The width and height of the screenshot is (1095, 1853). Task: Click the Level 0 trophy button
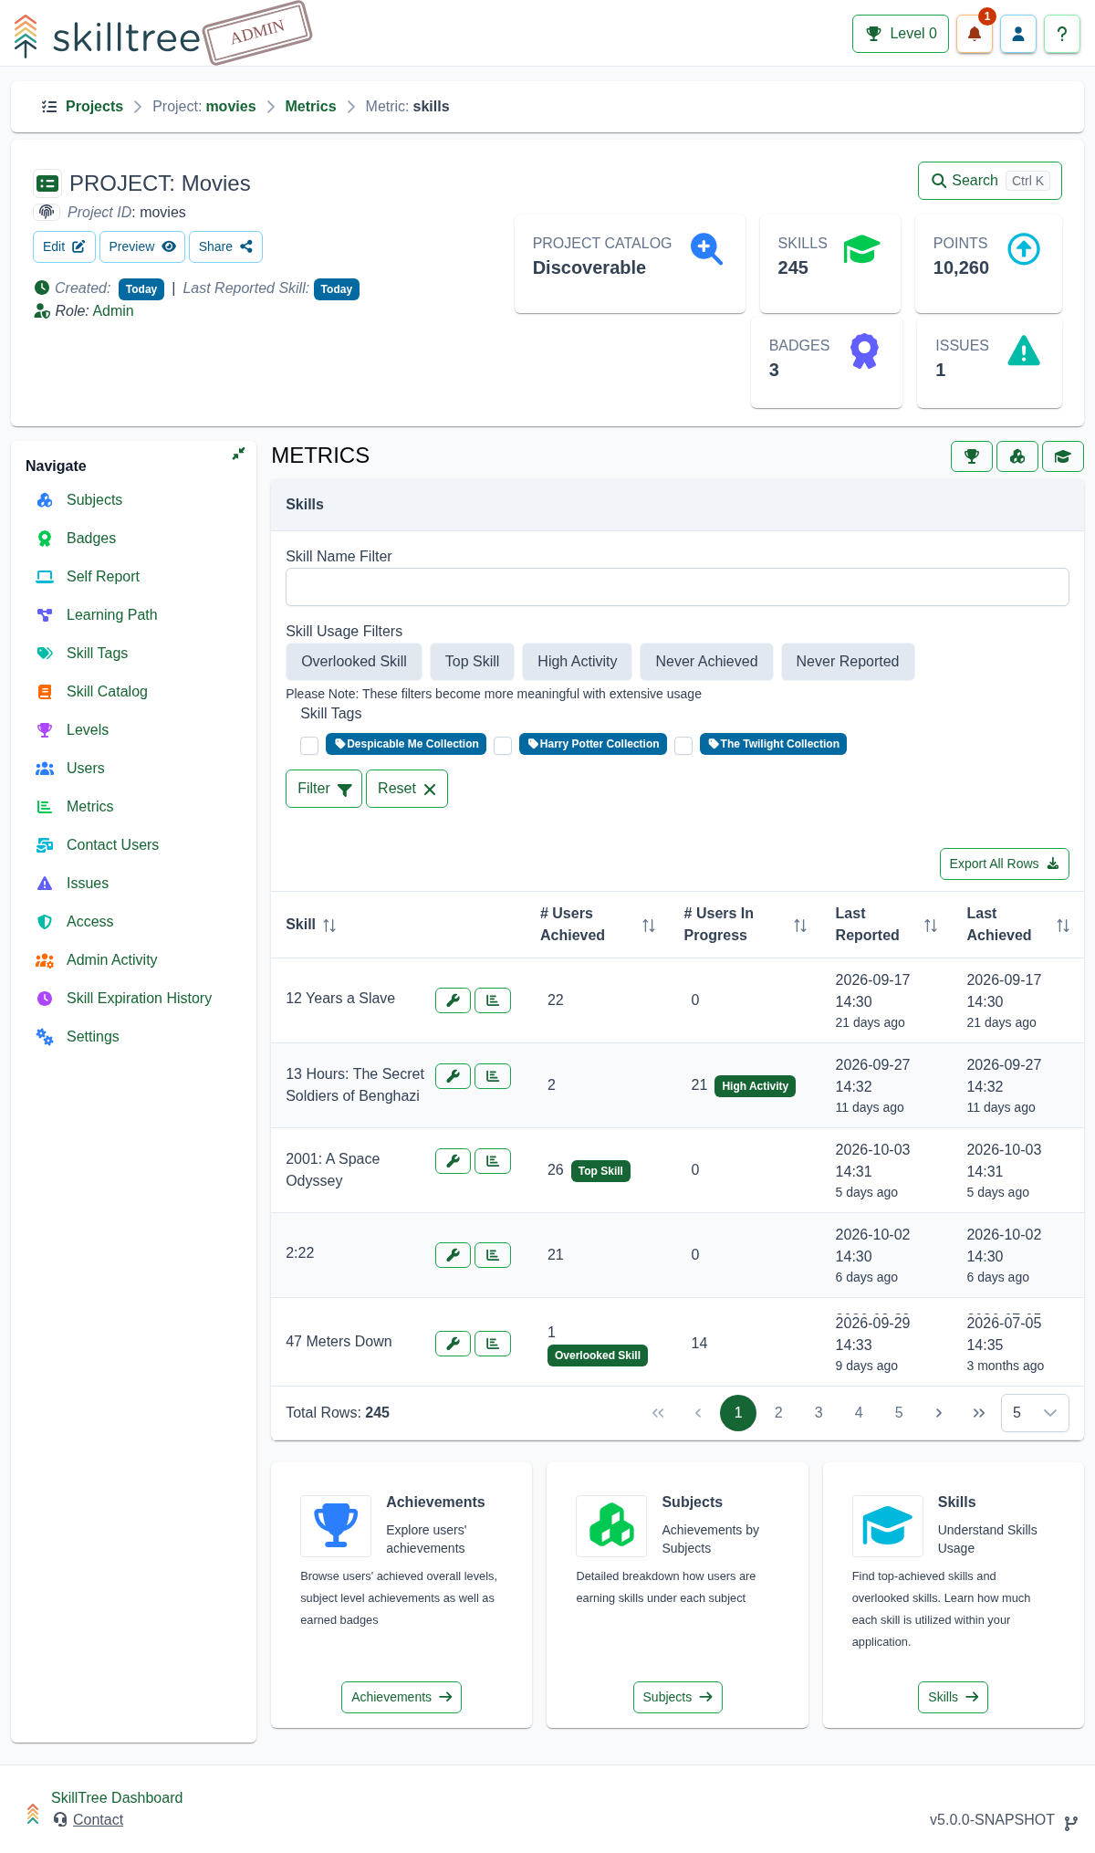click(x=901, y=34)
